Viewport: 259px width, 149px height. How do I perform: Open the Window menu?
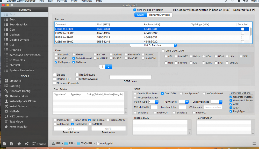click(87, 1)
